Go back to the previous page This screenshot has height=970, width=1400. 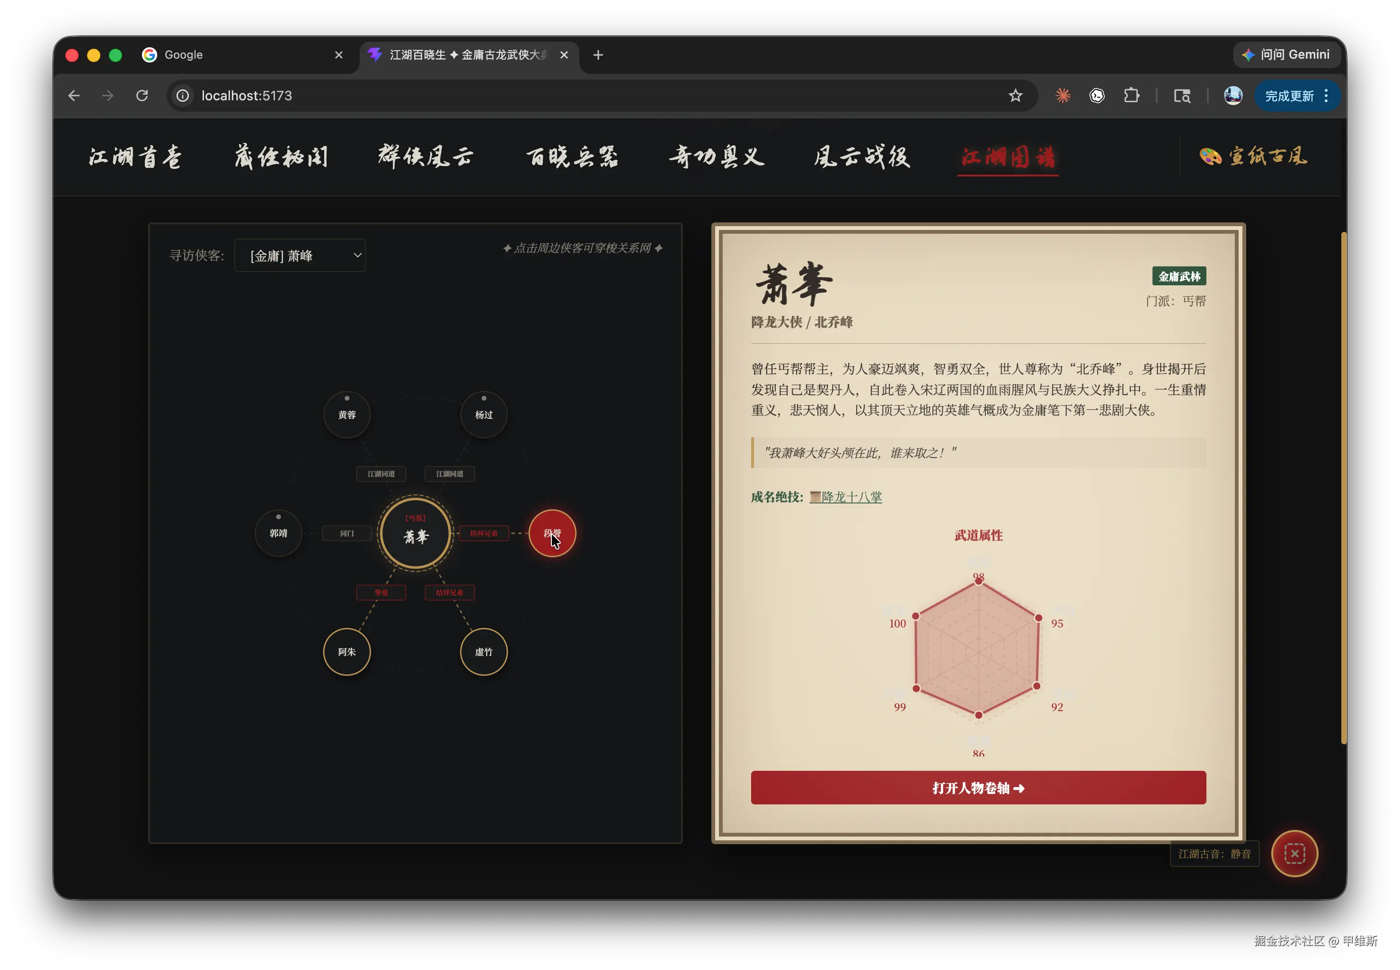coord(74,96)
